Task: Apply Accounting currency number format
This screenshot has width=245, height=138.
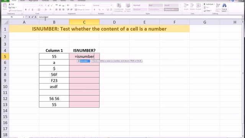Action: 95,10
